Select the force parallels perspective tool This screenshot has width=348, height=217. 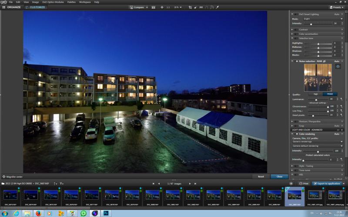click(207, 7)
